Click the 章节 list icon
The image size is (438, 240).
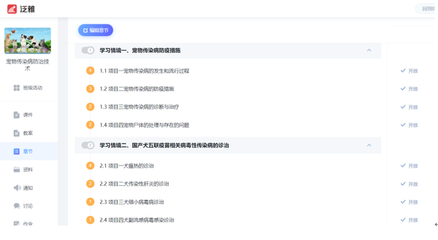pos(16,152)
